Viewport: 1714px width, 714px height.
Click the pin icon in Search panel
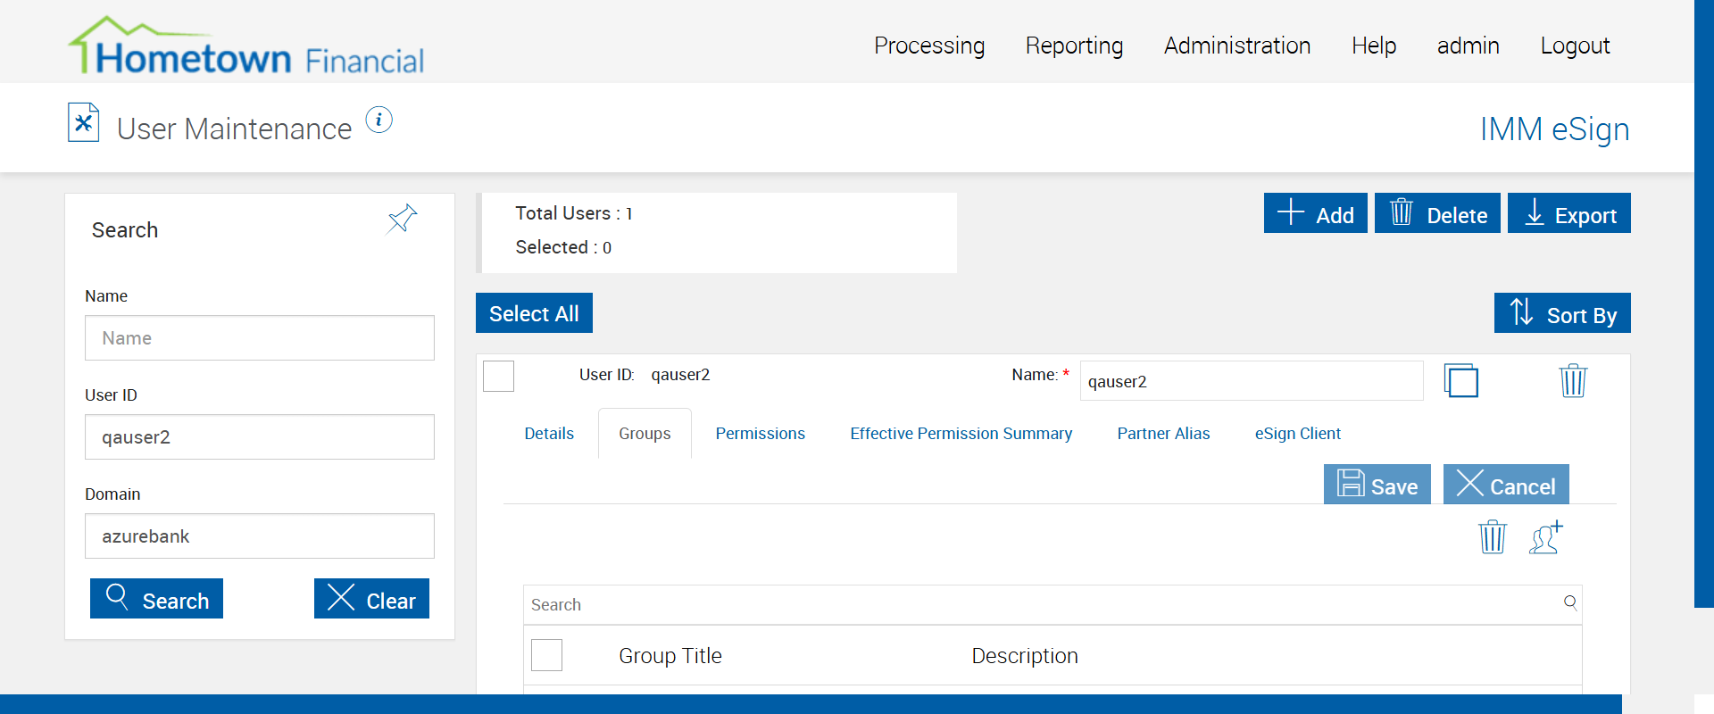[402, 219]
